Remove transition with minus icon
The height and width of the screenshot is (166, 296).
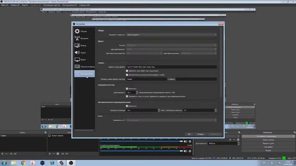tap(234, 140)
